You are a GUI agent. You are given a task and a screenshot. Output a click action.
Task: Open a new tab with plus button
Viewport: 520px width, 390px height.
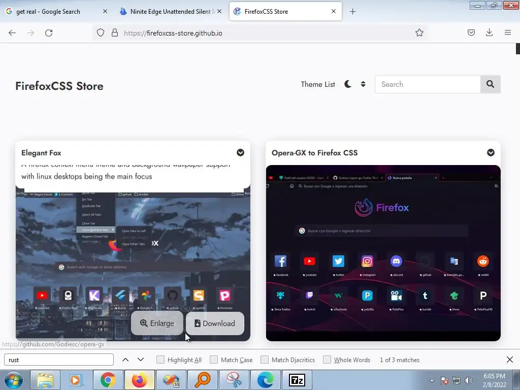(x=352, y=12)
